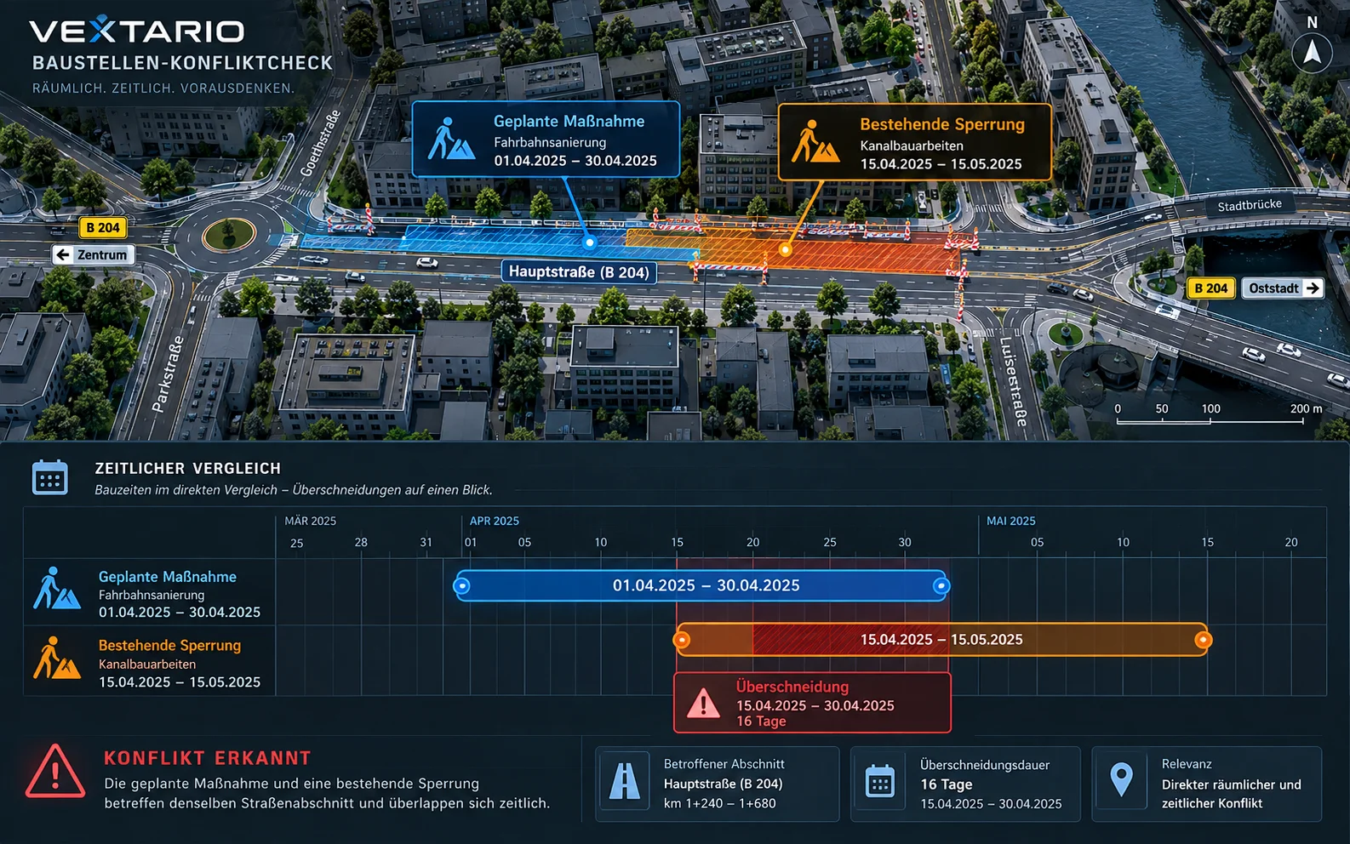Click the orange Gantt bar 15.04.2025 – 15.05.2025
The image size is (1350, 844).
(942, 640)
